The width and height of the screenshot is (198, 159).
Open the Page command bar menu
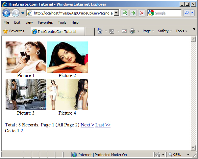[148, 31]
